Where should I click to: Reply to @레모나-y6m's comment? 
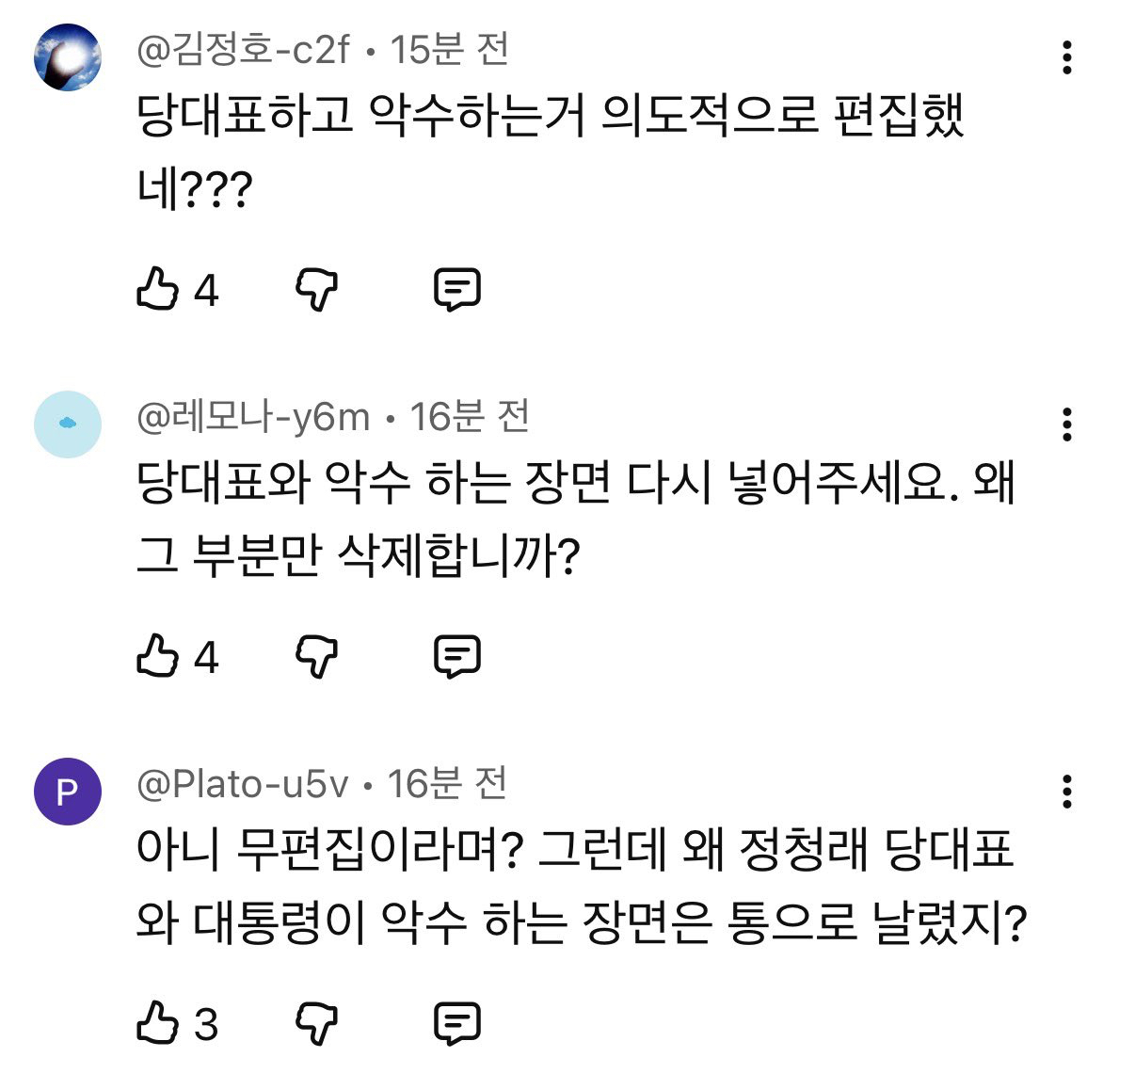tap(457, 656)
